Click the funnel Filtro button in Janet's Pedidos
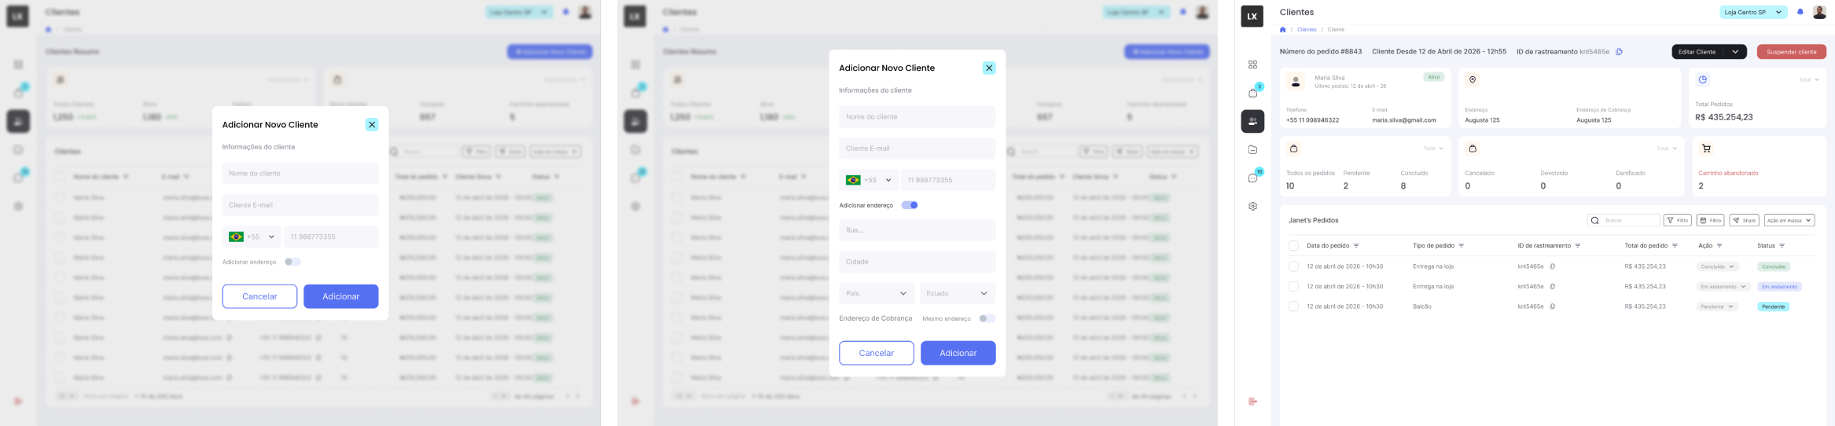This screenshot has width=1835, height=426. coord(1678,221)
